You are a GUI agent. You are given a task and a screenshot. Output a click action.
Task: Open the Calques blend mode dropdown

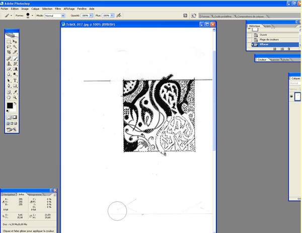[295, 83]
